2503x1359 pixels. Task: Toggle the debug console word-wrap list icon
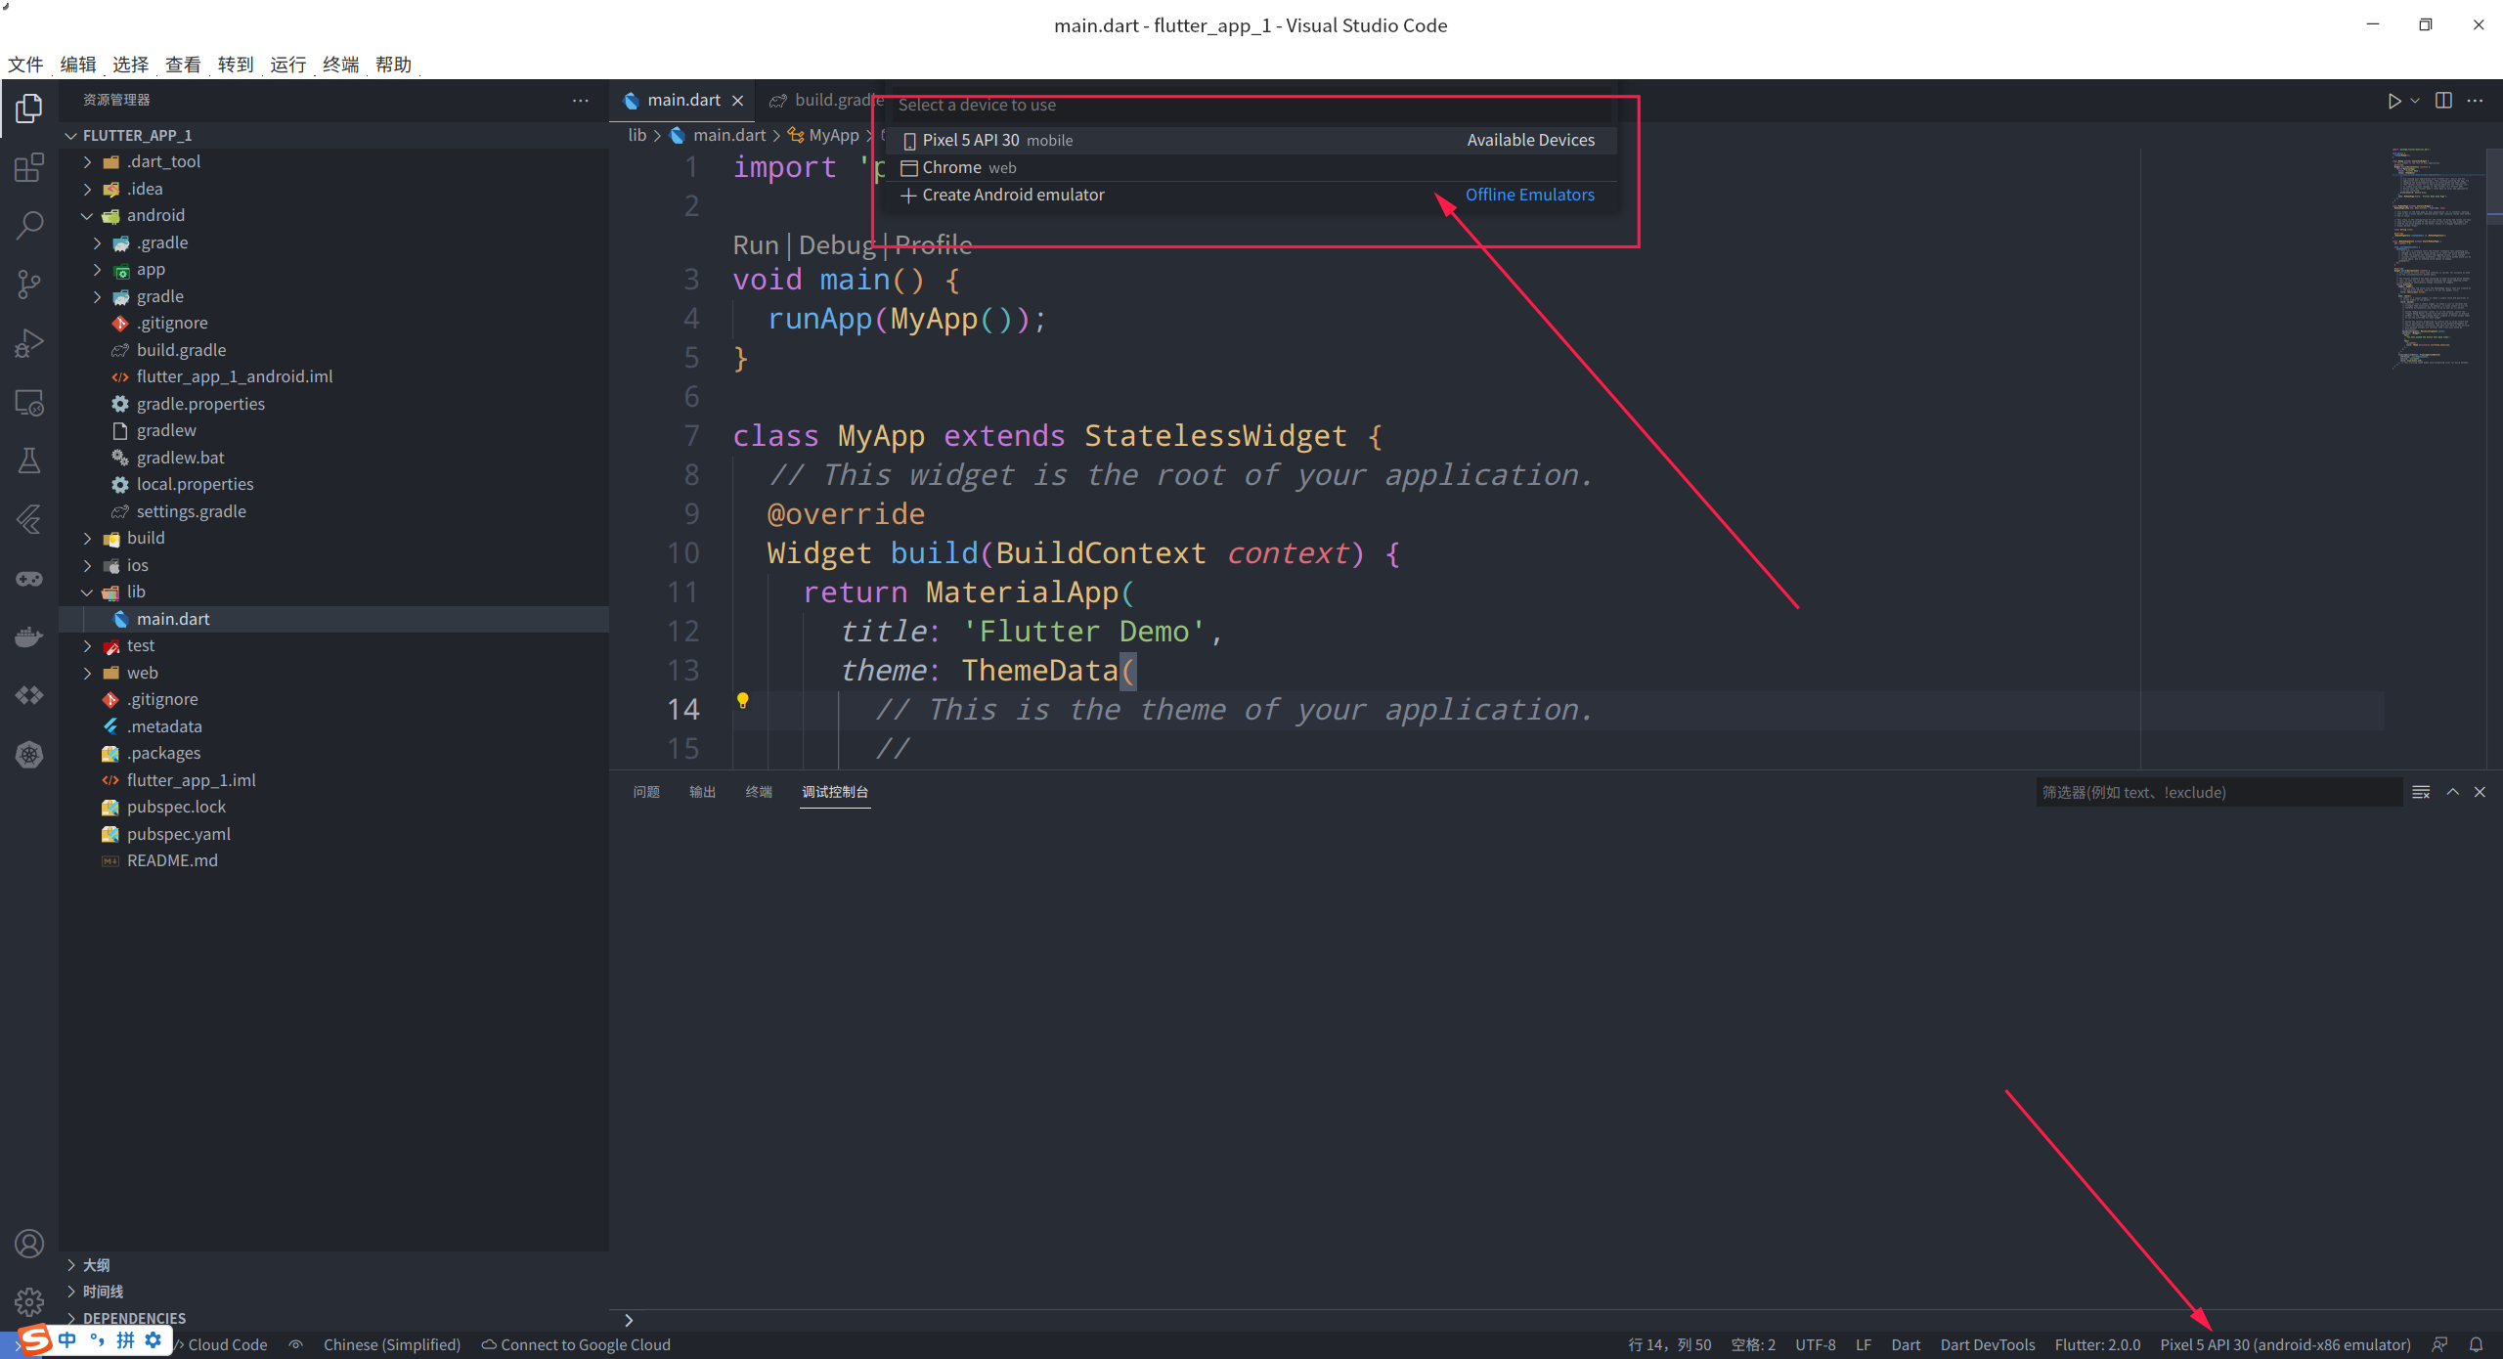pyautogui.click(x=2421, y=792)
